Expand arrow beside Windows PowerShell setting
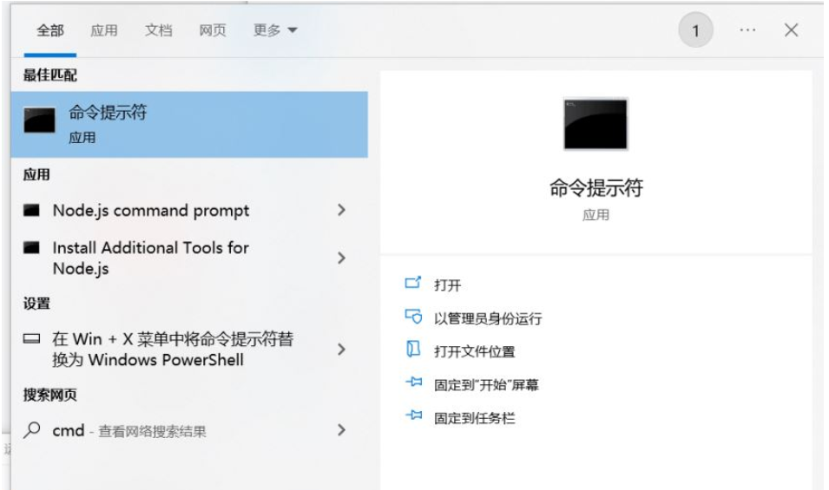 [x=341, y=349]
